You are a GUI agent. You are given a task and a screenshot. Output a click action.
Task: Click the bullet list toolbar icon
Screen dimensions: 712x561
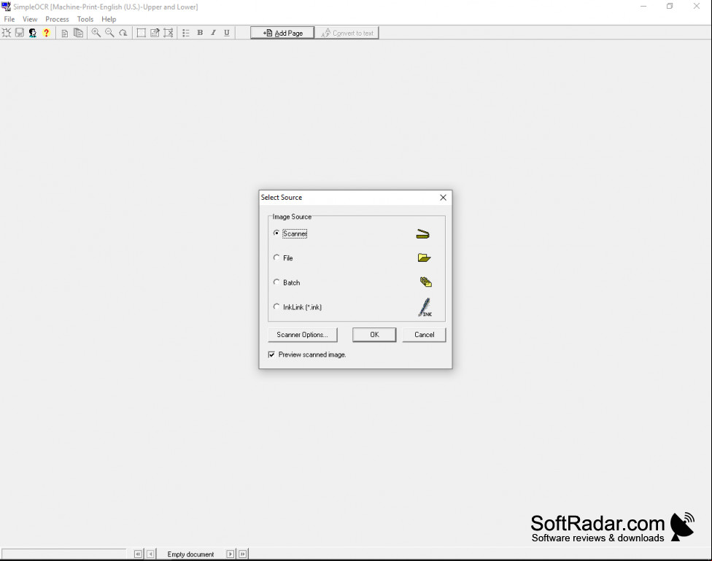coord(186,33)
